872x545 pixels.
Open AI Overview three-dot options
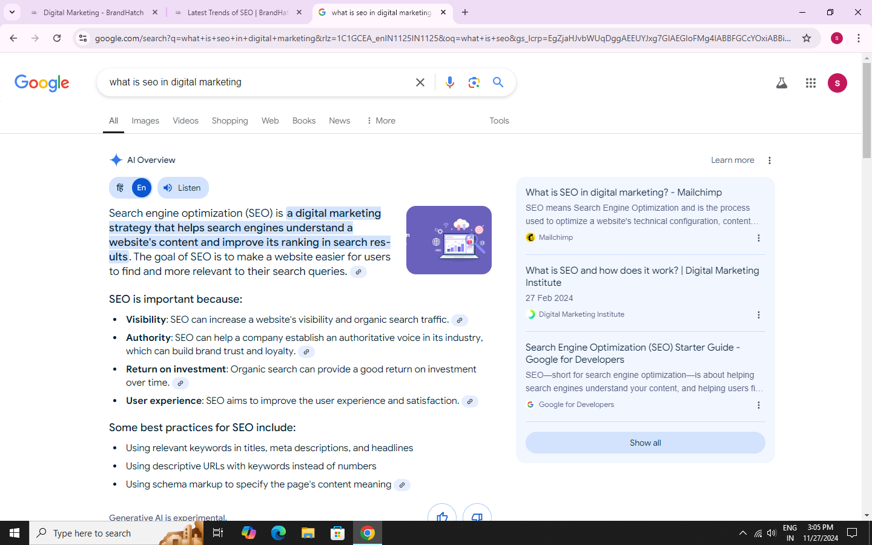pos(770,160)
